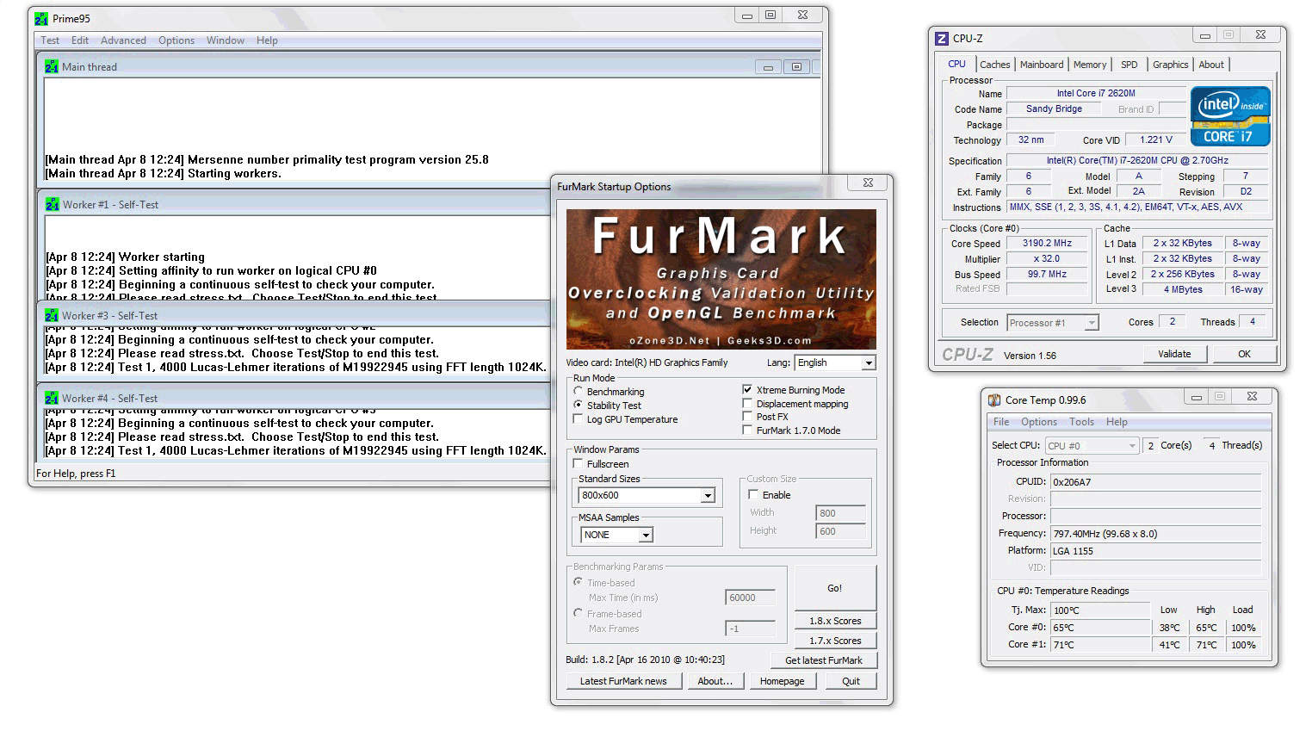Click the Worker #3 Self-Test title bar
Image resolution: width=1312 pixels, height=731 pixels.
294,315
